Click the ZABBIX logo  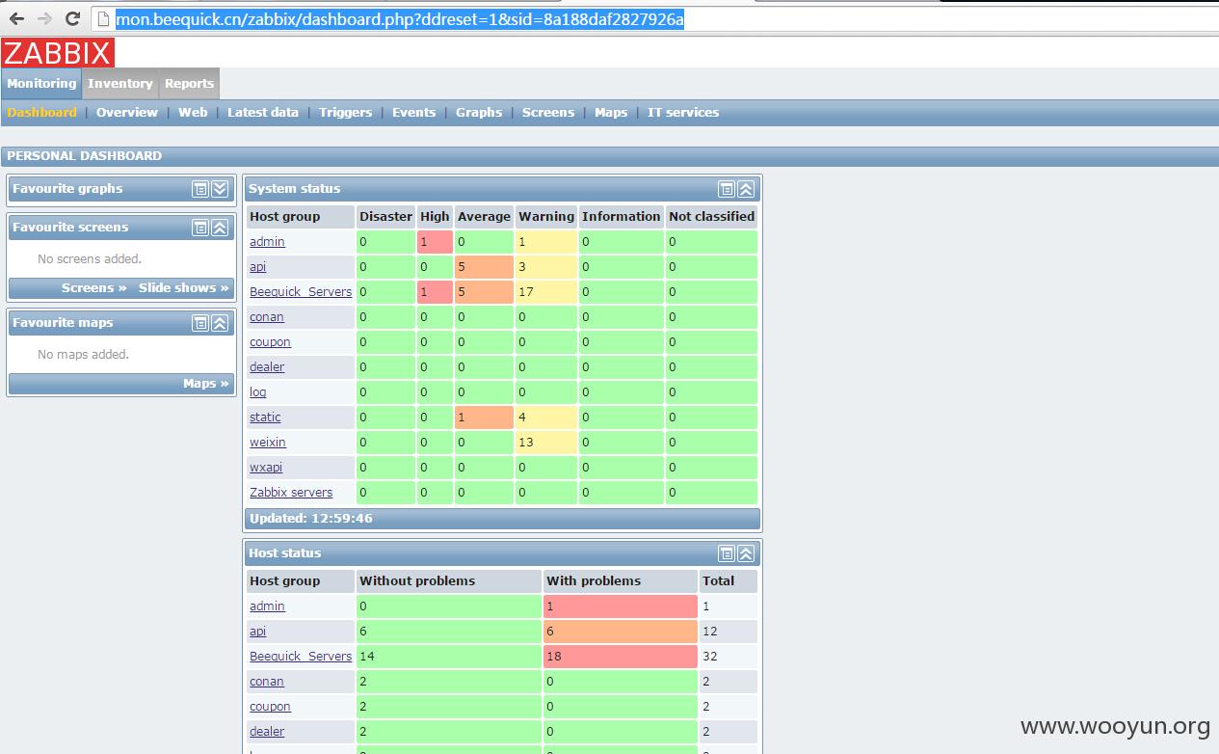pyautogui.click(x=58, y=52)
